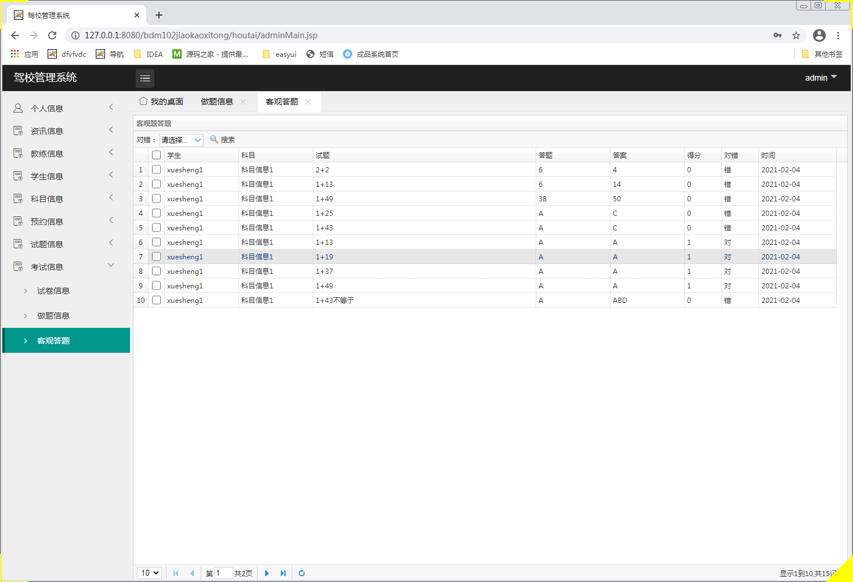This screenshot has width=853, height=582.
Task: Click the home icon on 我的桌面 tab
Action: (x=143, y=101)
